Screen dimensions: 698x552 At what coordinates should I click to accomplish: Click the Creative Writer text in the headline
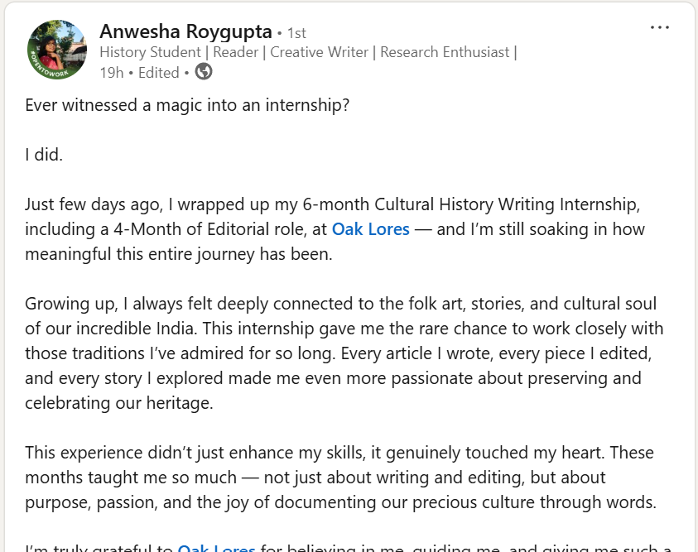(318, 52)
